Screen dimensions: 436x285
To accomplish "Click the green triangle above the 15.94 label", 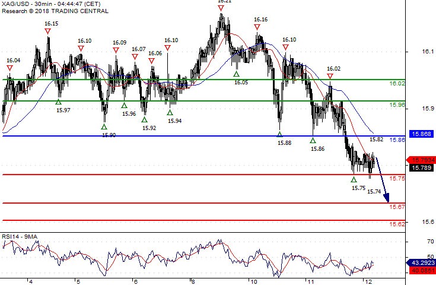I will [170, 113].
